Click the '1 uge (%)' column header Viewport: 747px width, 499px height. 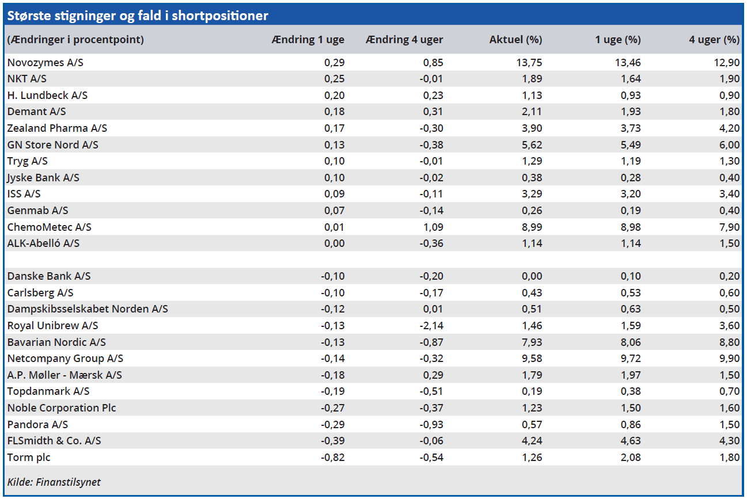pos(618,40)
